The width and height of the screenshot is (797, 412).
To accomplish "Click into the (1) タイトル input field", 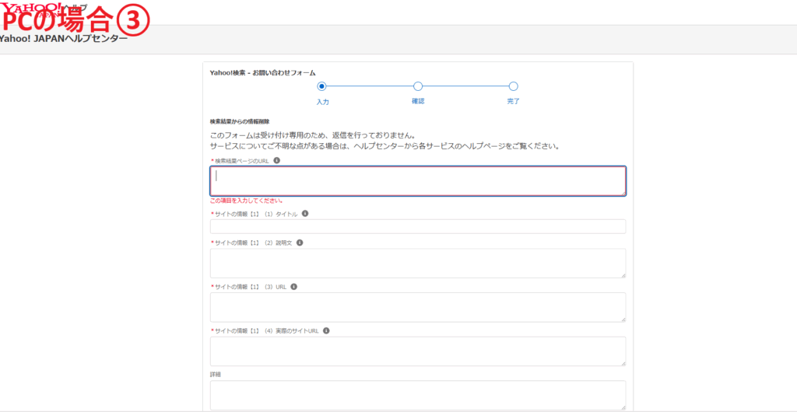I will point(418,226).
